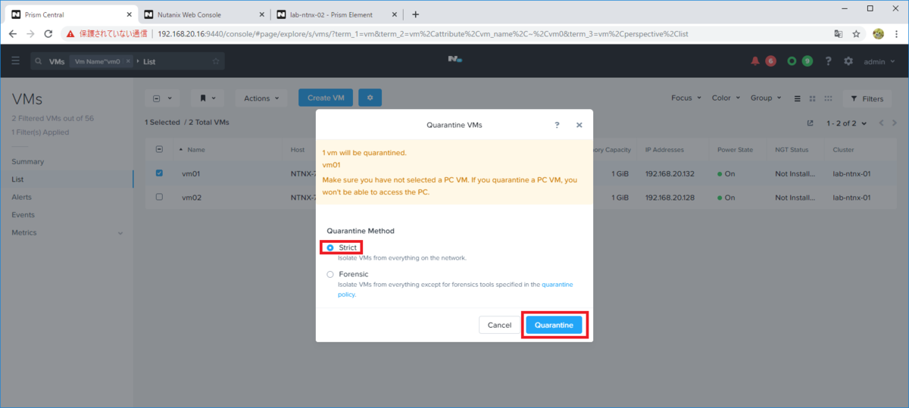Expand Metrics in the sidebar

click(x=67, y=232)
